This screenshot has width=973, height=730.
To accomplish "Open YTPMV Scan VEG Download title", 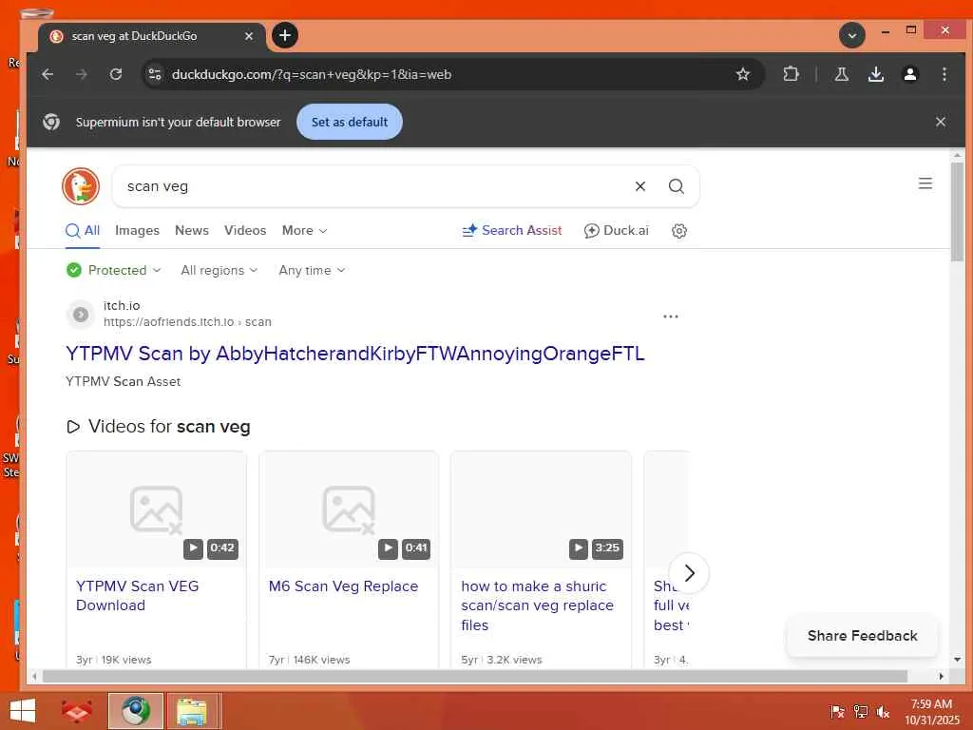I will tap(137, 596).
